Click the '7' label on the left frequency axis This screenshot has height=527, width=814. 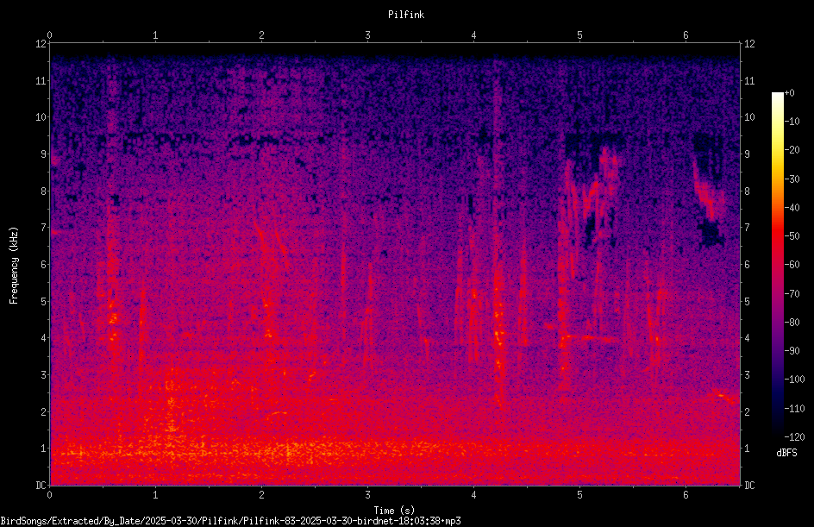(44, 228)
